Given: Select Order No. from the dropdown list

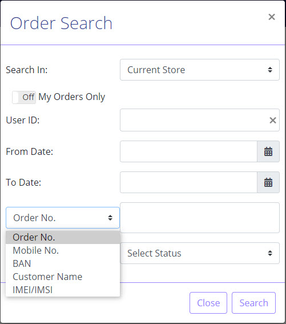Looking at the screenshot, I should pos(63,237).
